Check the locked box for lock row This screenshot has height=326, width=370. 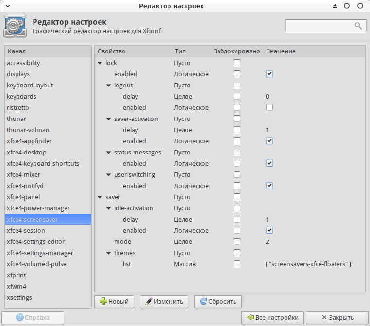pos(237,63)
